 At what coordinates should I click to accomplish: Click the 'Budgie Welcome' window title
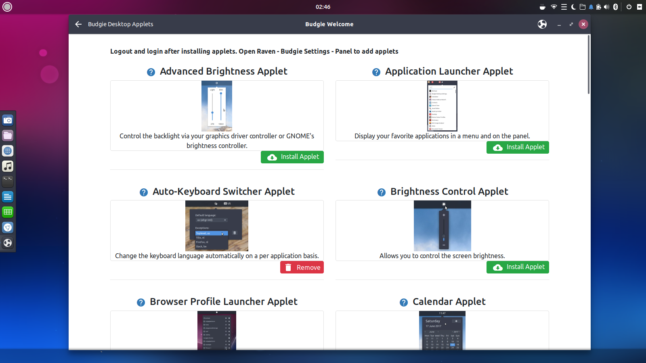329,24
